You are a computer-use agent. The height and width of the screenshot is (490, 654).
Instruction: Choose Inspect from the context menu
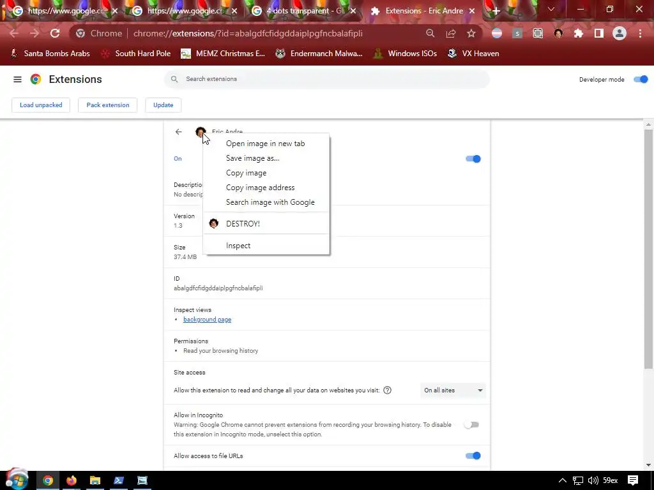(266, 246)
